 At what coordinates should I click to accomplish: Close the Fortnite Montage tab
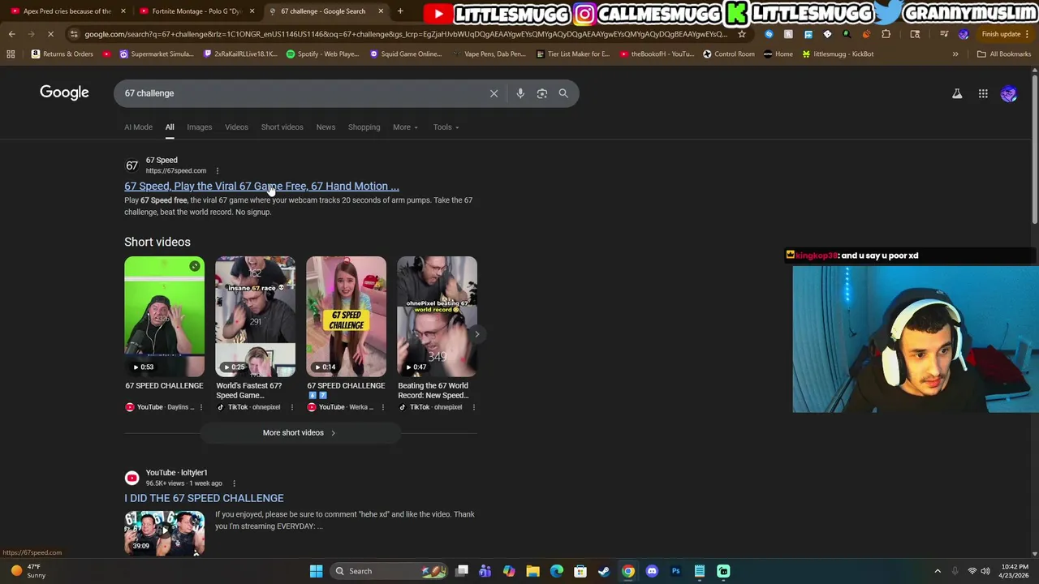252,11
